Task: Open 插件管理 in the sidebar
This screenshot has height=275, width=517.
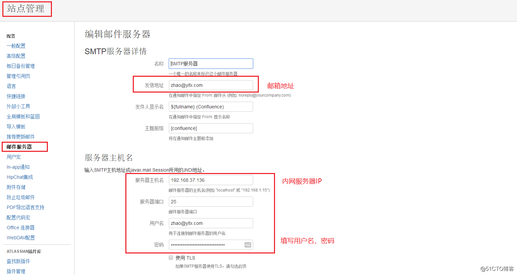Action: [x=16, y=271]
